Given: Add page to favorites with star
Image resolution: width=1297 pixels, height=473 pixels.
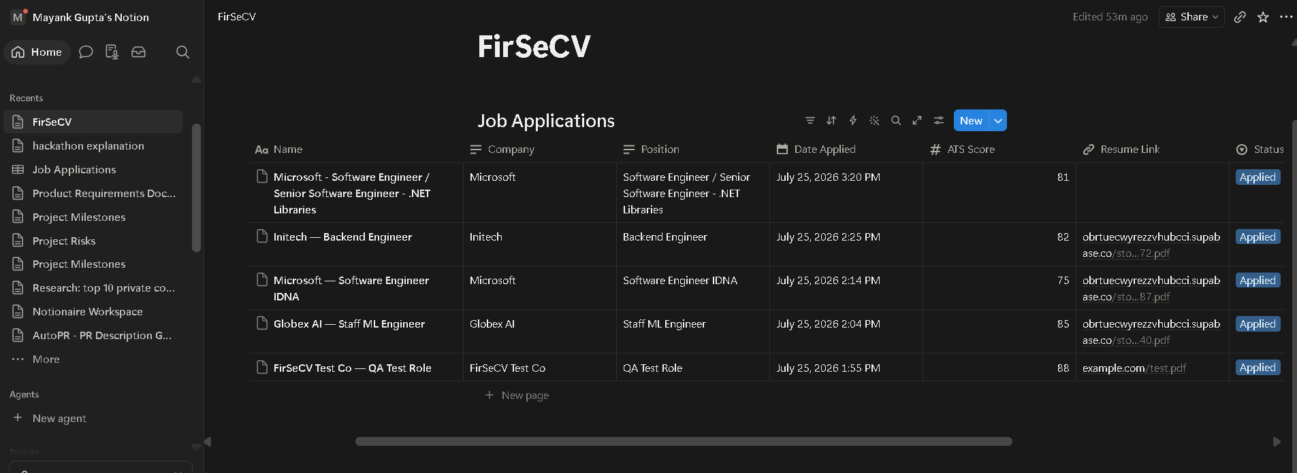Looking at the screenshot, I should (1263, 17).
